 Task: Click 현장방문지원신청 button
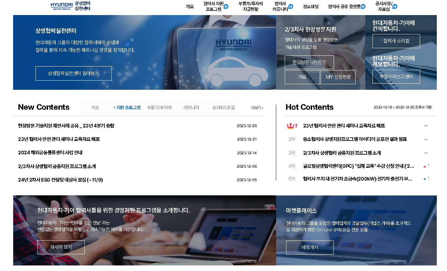pos(309,62)
